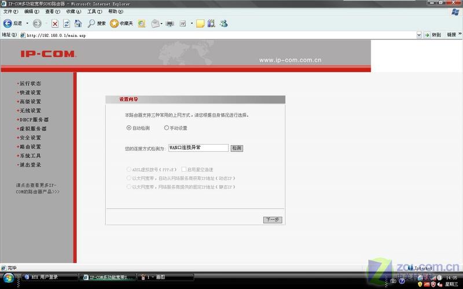The height and width of the screenshot is (289, 463).
Task: Open 虚拟服务器 in the sidebar
Action: tap(33, 128)
